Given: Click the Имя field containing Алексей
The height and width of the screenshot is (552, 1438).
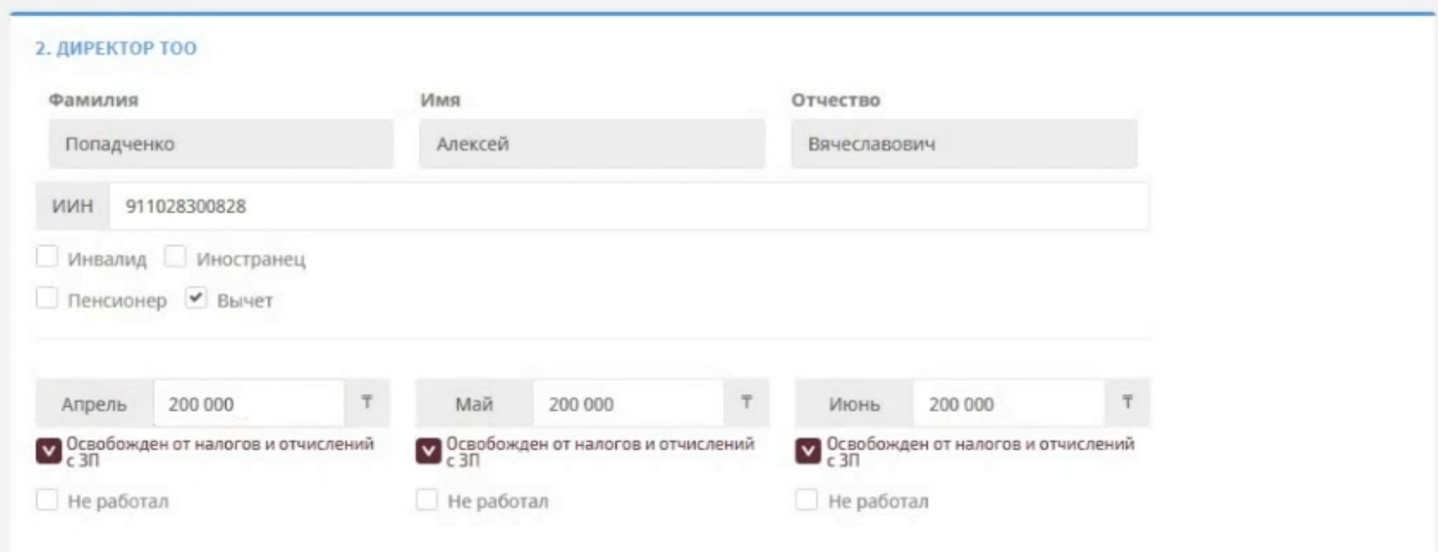Looking at the screenshot, I should click(x=592, y=144).
